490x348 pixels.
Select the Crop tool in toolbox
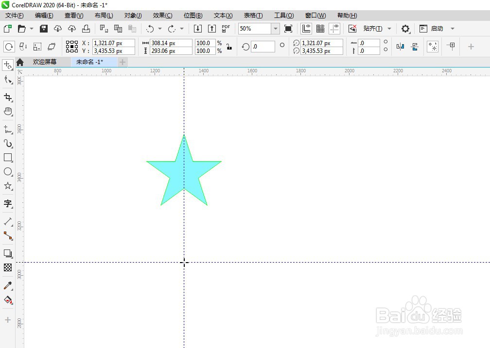(8, 98)
